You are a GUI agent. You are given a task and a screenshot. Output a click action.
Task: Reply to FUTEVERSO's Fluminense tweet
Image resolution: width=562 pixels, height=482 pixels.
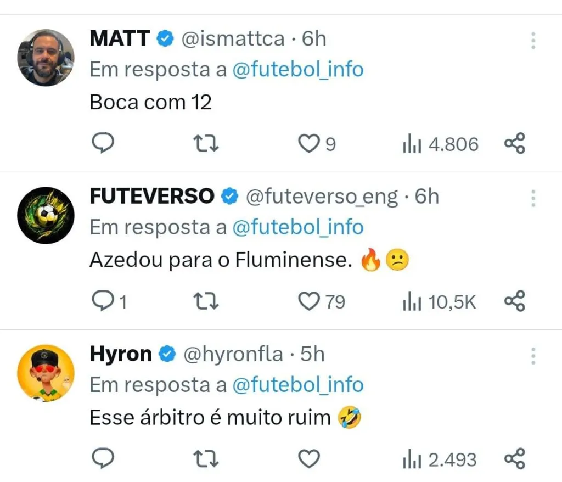point(102,301)
